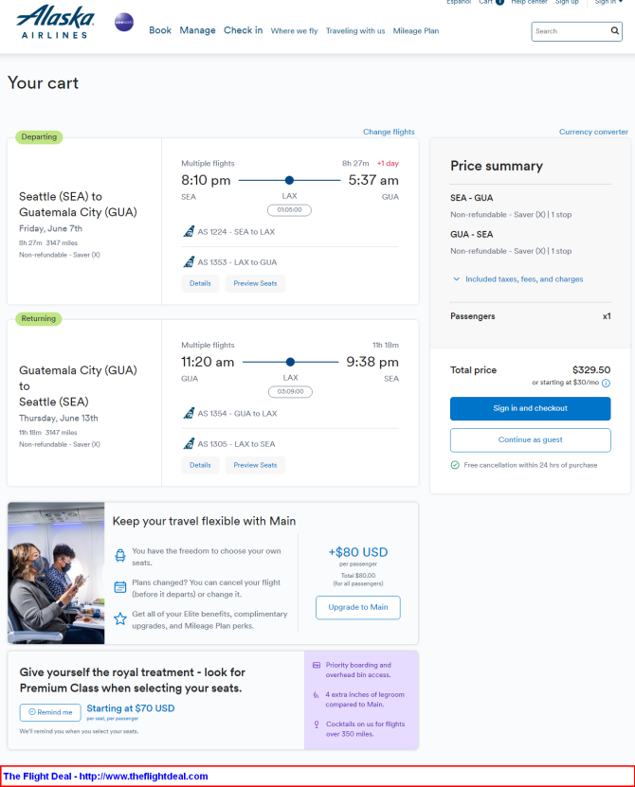This screenshot has height=787, width=635.
Task: Open the Sign in dropdown
Action: click(608, 2)
